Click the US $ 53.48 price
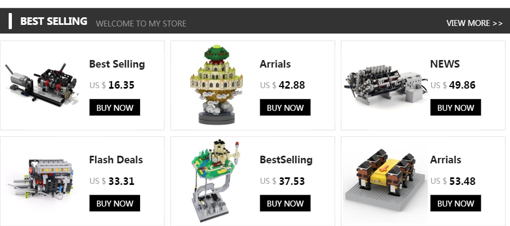 (453, 181)
